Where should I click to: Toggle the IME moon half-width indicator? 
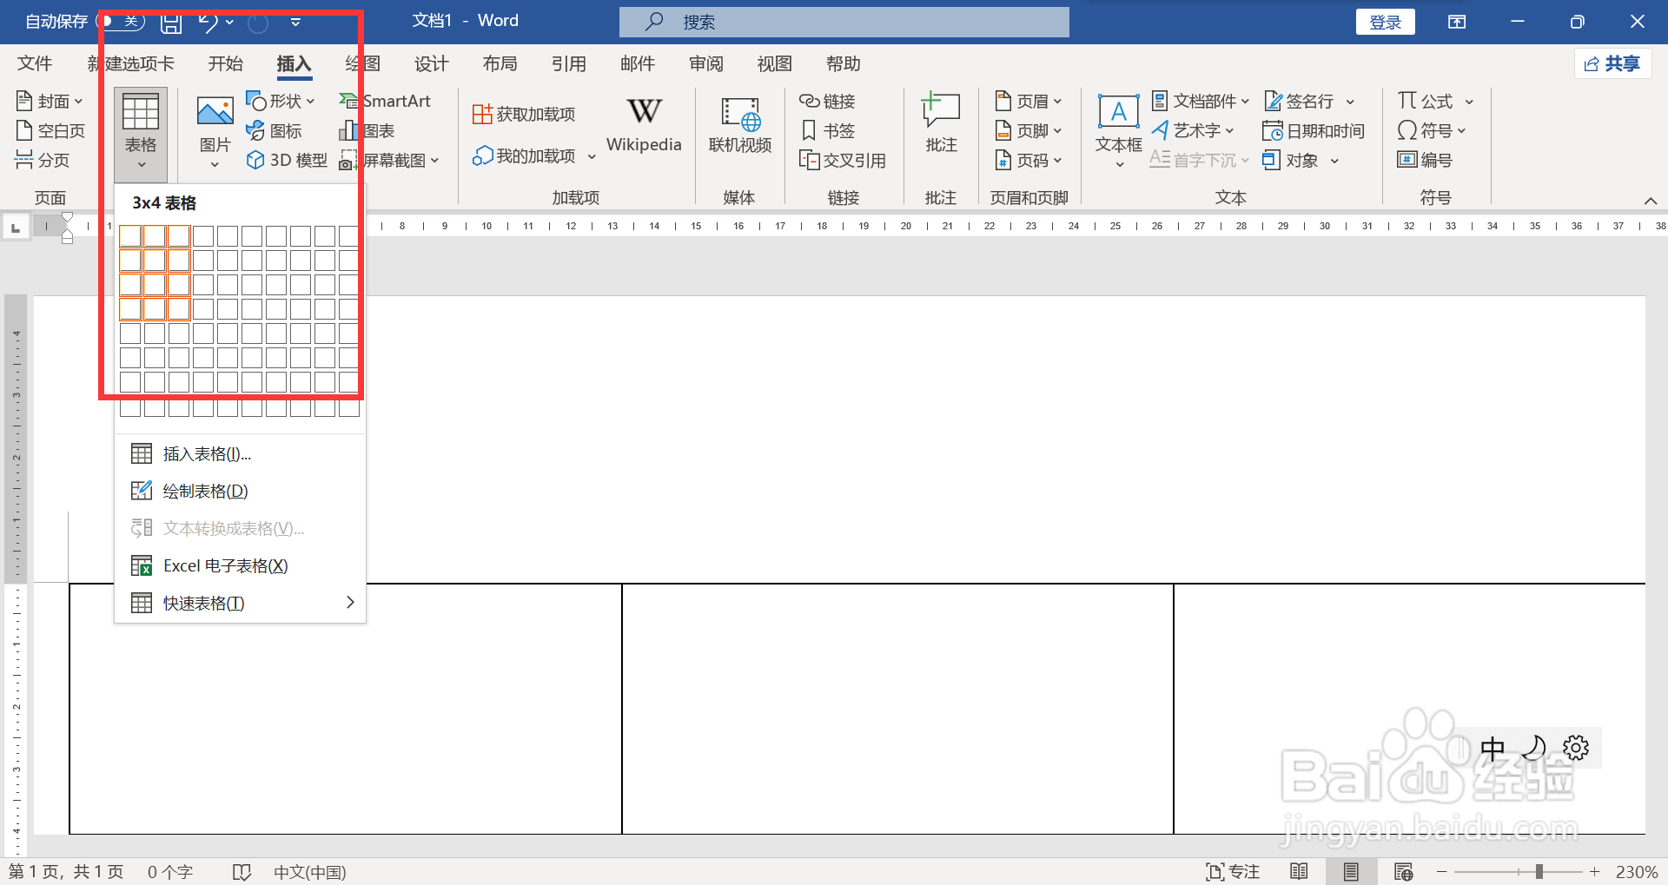click(x=1535, y=748)
